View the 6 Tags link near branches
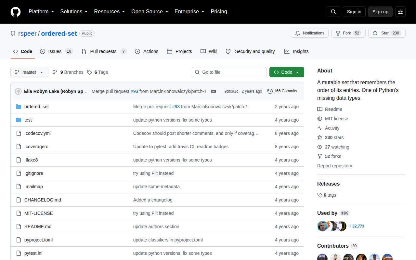 [97, 72]
